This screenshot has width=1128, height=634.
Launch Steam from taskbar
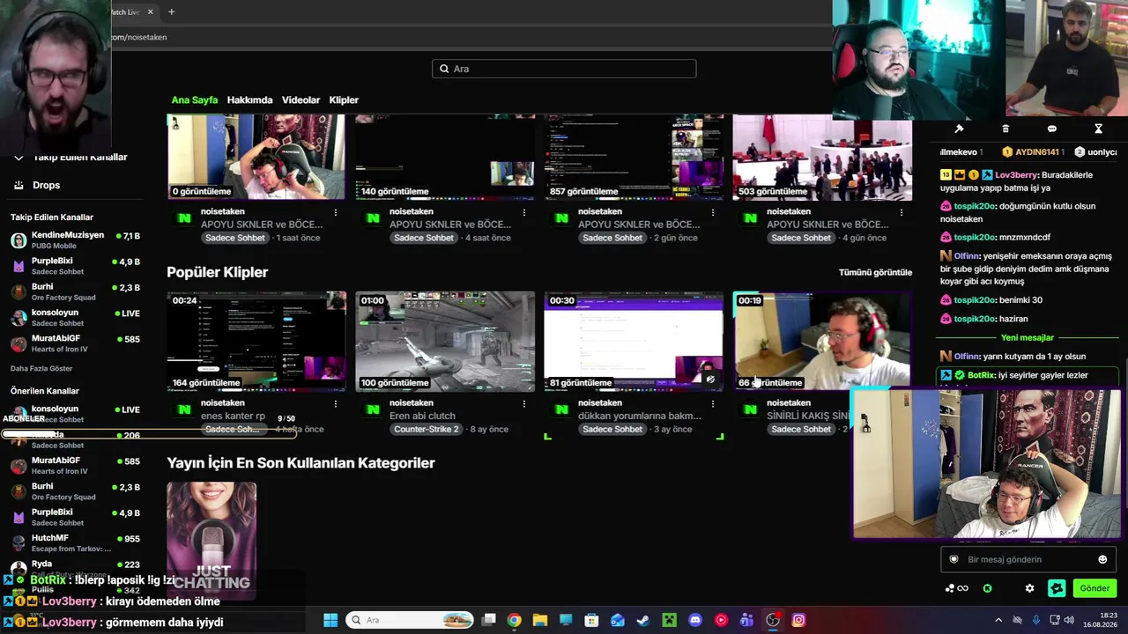pyautogui.click(x=643, y=620)
